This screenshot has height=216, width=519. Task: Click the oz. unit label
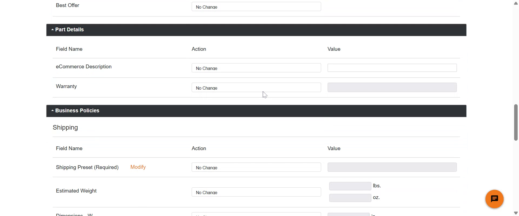point(376,197)
